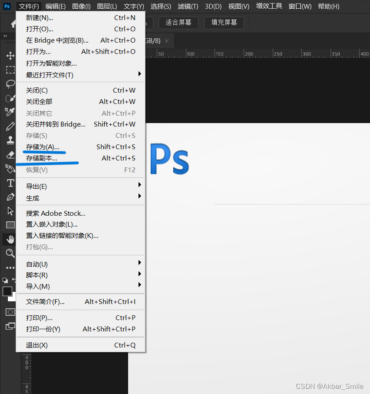Select the Lasso tool

10,84
